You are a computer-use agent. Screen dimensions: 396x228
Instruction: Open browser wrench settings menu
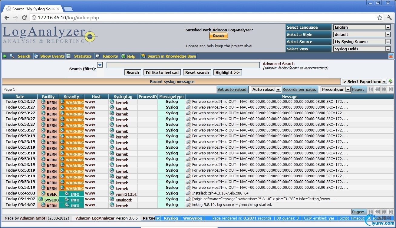[390, 18]
